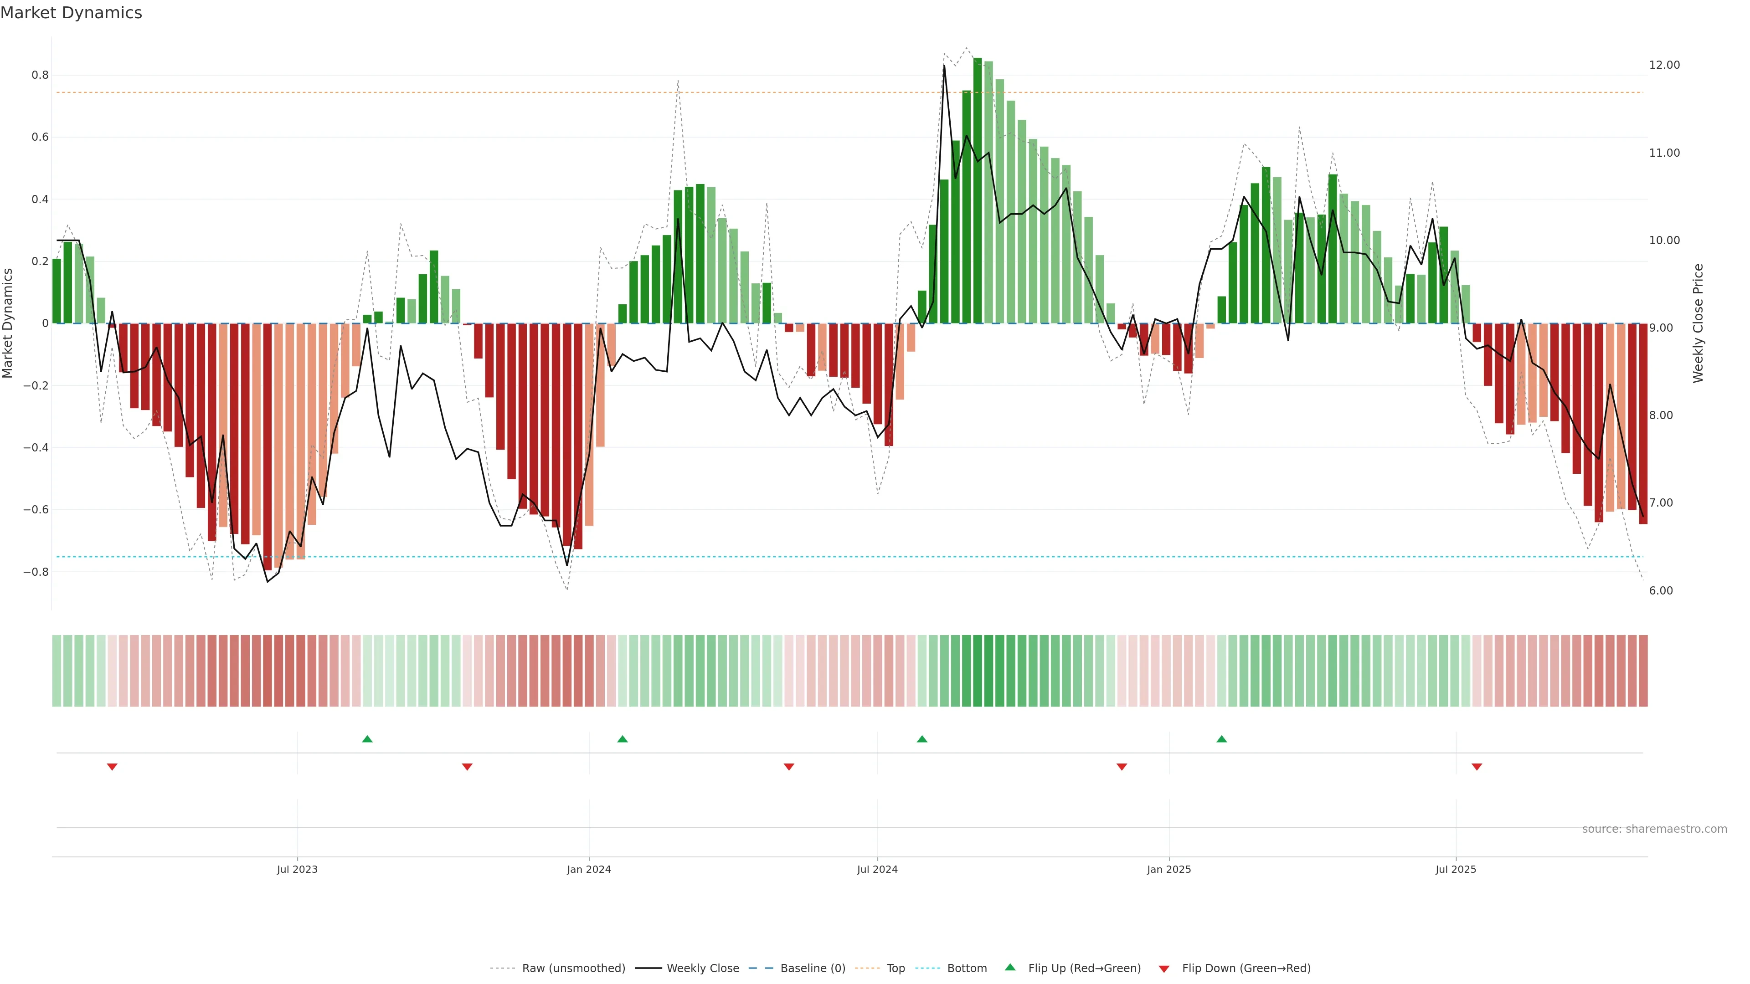Toggle the Baseline (0) legend entry
1750x984 pixels.
pos(813,968)
